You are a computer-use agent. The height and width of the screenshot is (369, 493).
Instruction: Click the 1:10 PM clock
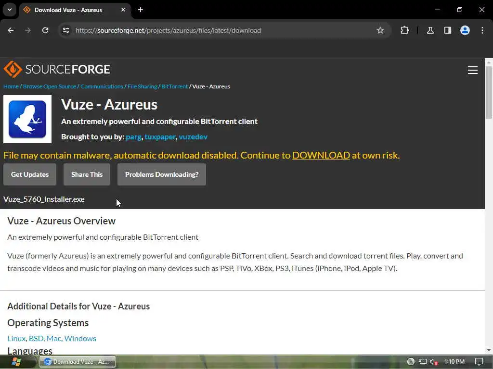tap(454, 362)
